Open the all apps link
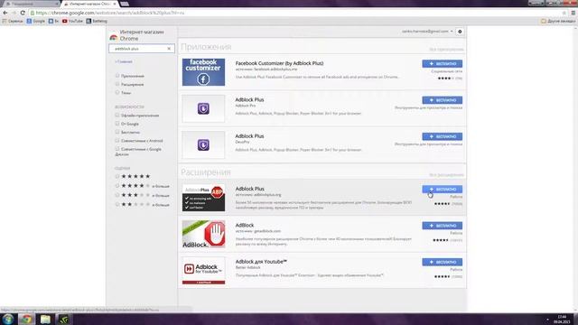This screenshot has height=325, width=578. coord(446,49)
